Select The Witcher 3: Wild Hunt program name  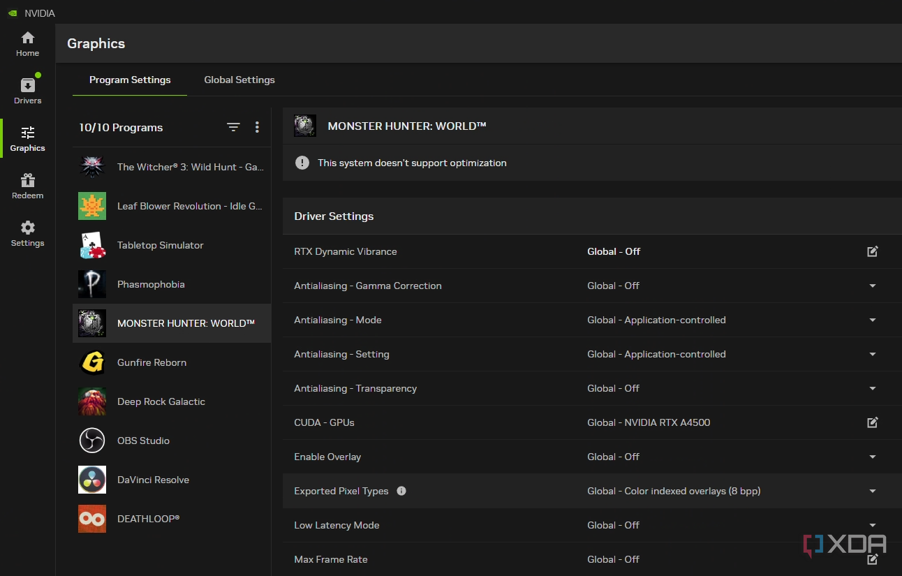[x=190, y=167]
